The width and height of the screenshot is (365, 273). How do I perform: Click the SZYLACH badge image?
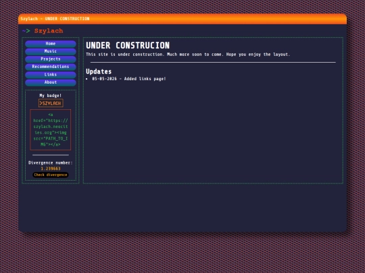click(51, 103)
